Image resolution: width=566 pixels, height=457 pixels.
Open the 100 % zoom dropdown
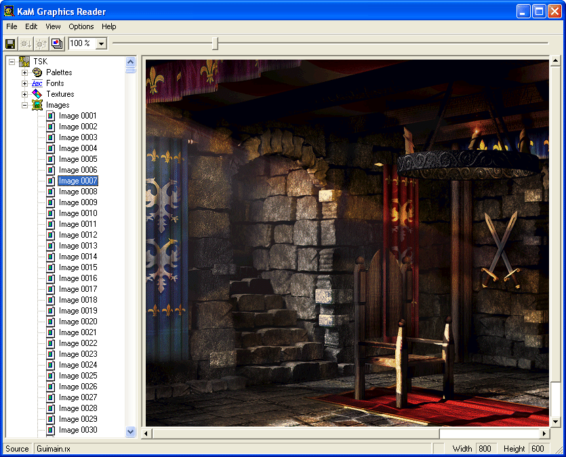101,43
